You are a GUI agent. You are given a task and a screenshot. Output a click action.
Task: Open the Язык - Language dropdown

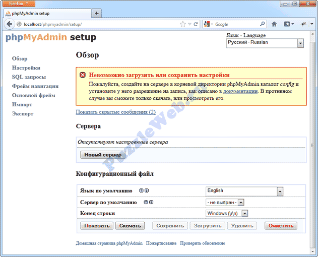pyautogui.click(x=265, y=43)
